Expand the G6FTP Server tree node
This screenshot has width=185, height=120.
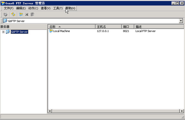coord(3,32)
